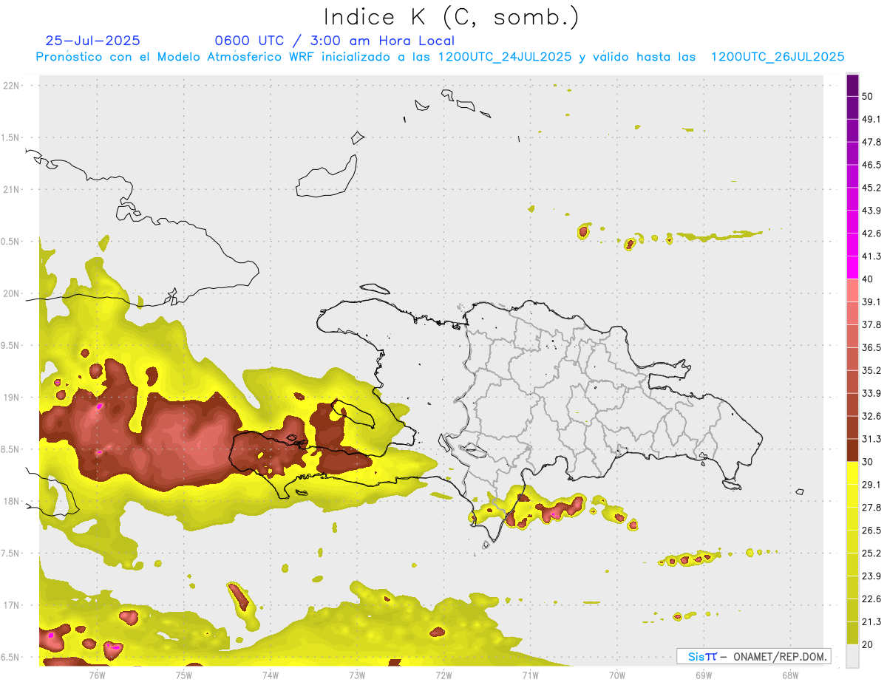Click the latitude label "22N"
The image size is (887, 685).
pyautogui.click(x=13, y=85)
